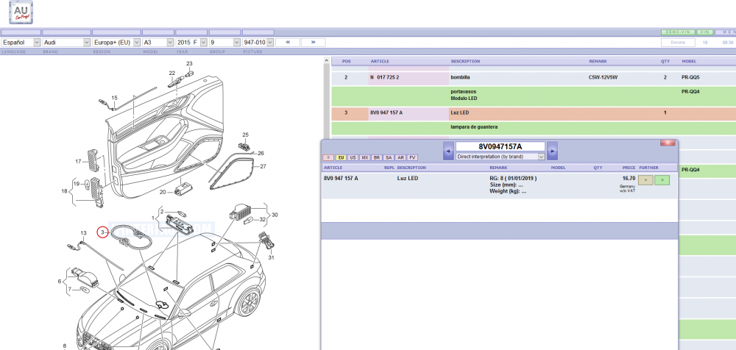Click part number 23 in the diagram
736x350 pixels.
click(189, 63)
